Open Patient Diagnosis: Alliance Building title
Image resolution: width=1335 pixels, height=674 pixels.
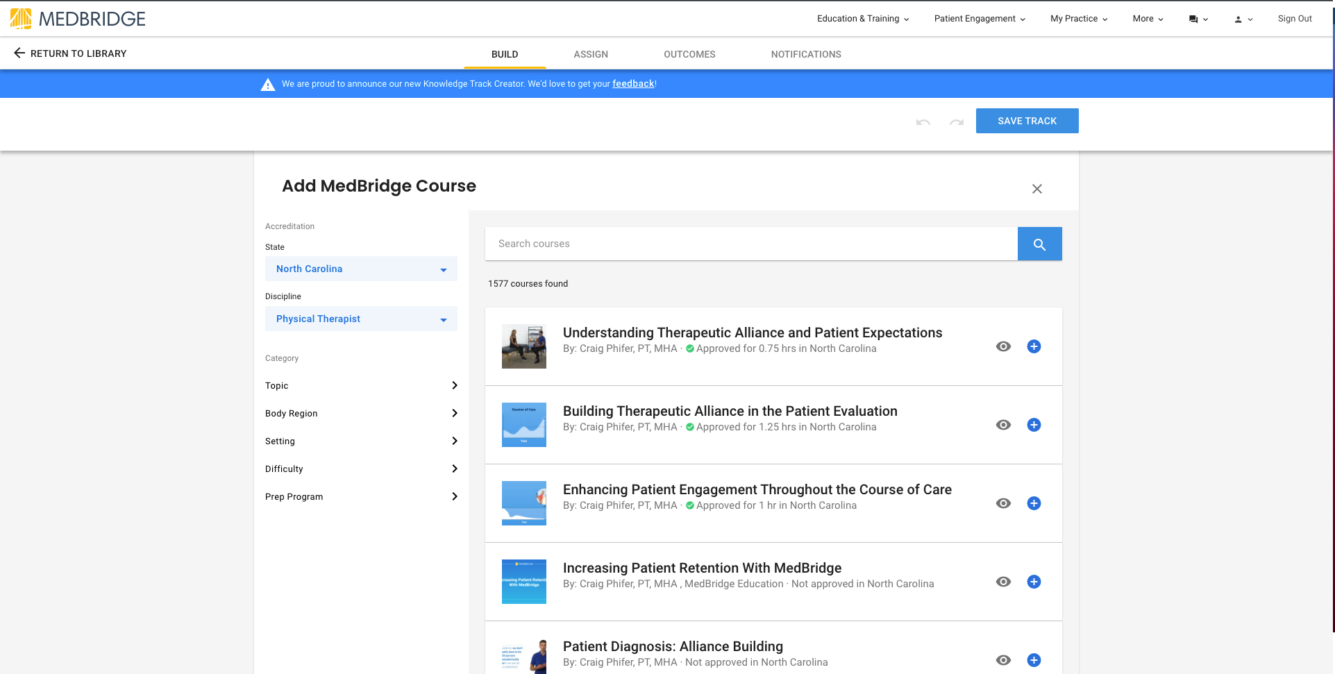pos(673,646)
